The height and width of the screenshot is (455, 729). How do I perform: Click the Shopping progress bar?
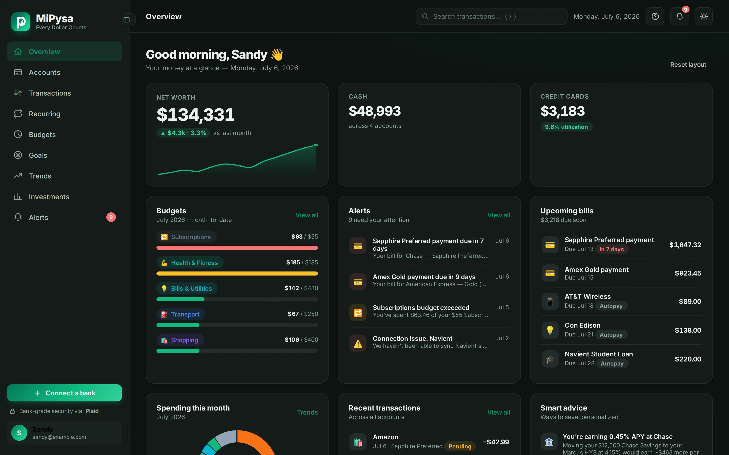[x=237, y=351]
